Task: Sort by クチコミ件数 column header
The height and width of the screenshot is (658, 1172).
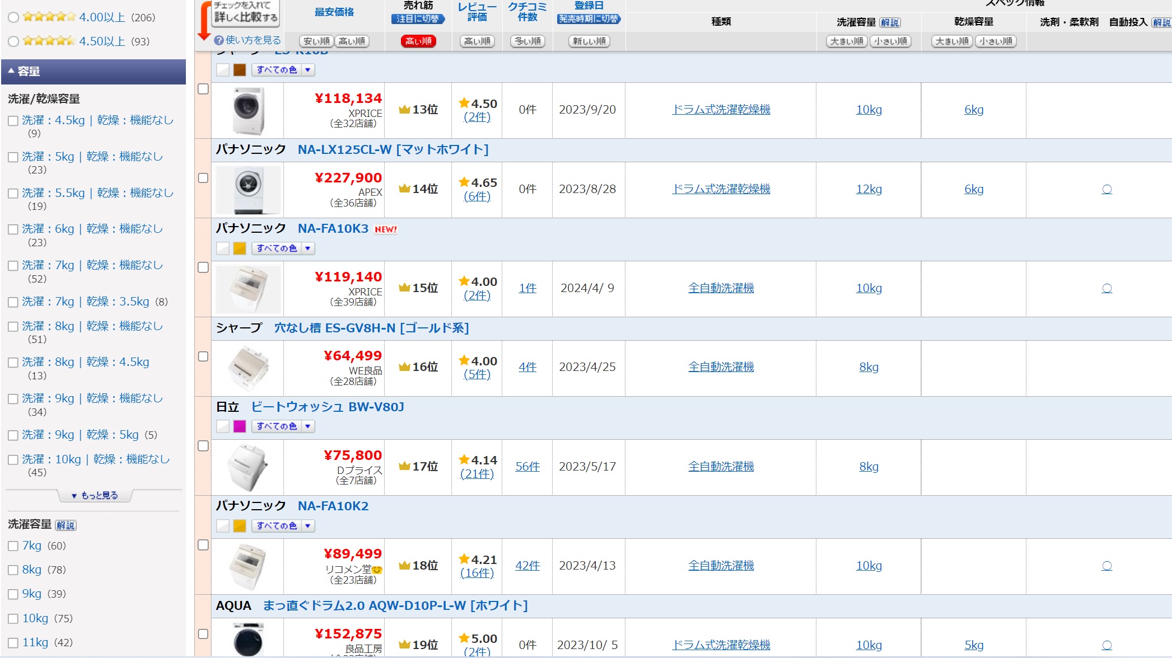Action: click(x=527, y=12)
